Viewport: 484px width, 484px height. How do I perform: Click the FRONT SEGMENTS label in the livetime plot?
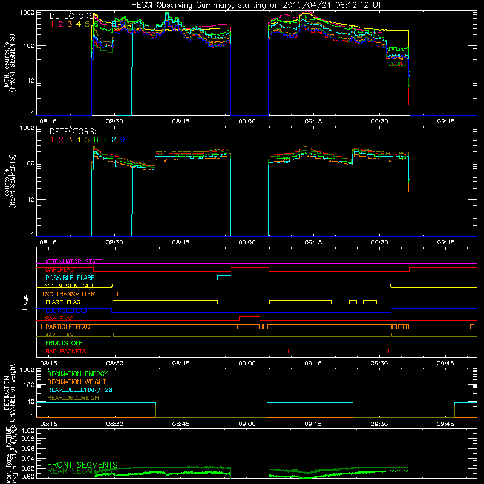point(82,465)
